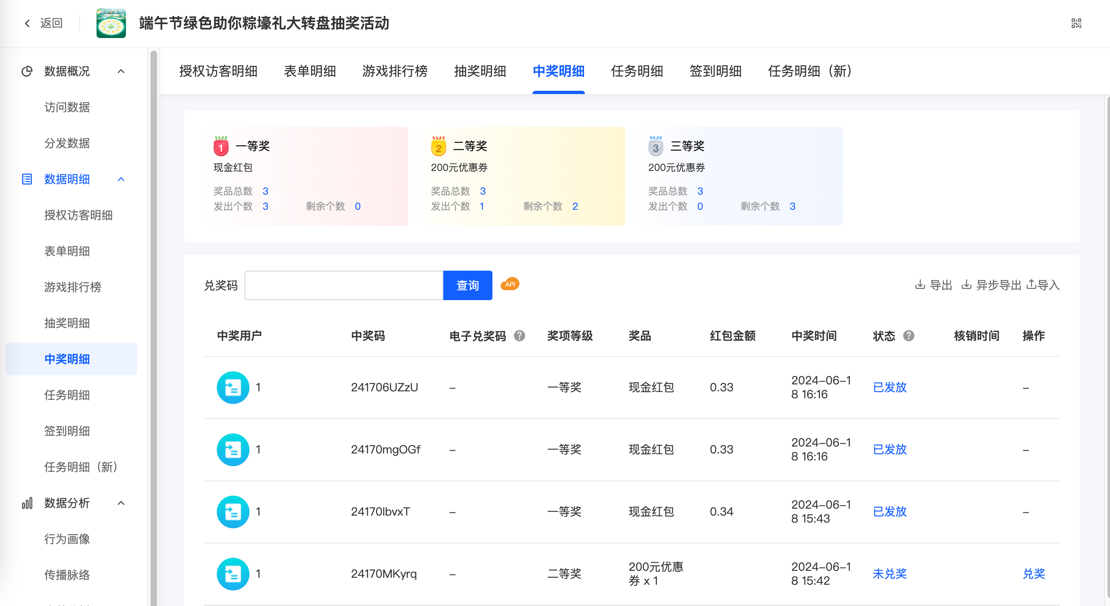Viewport: 1110px width, 606px height.
Task: Click the help icon beside 电子兑奖码
Action: (520, 336)
